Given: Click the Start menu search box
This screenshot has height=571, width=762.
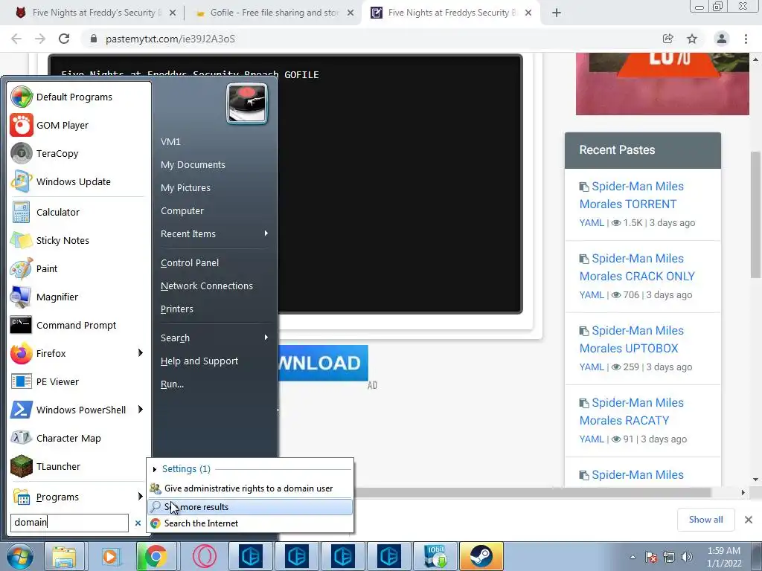Looking at the screenshot, I should [69, 523].
